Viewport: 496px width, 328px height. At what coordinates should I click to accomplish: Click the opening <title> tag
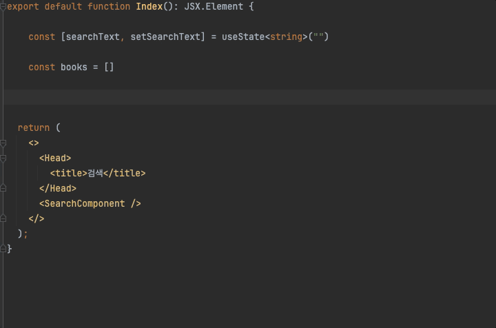click(69, 174)
